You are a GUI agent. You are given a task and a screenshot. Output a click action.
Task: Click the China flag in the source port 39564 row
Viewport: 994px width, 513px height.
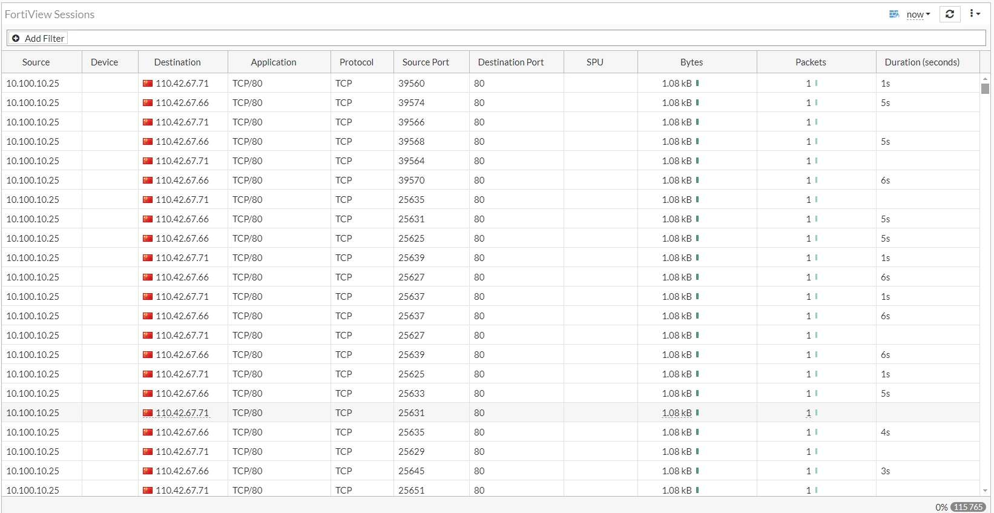(x=148, y=161)
